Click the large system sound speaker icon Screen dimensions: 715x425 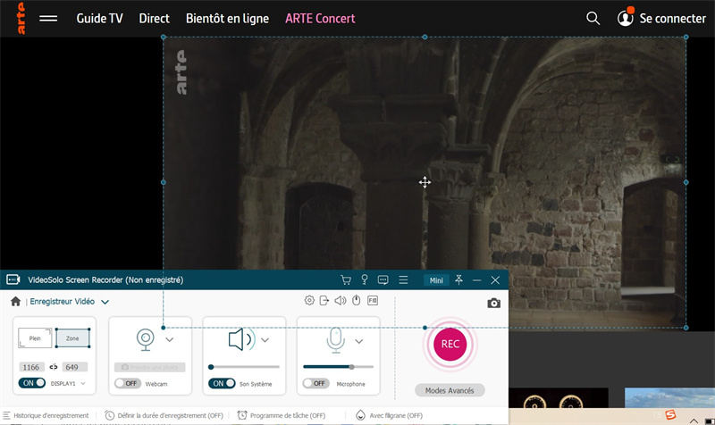point(241,340)
